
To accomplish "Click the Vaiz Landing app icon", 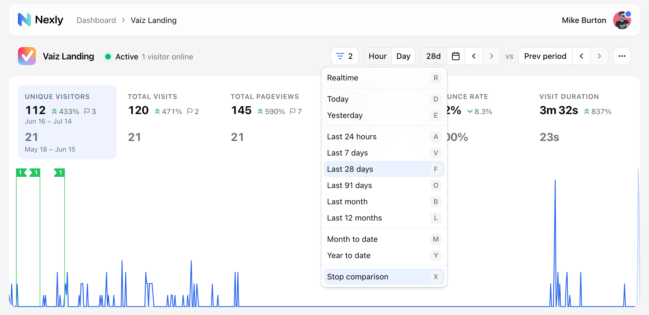I will (27, 56).
